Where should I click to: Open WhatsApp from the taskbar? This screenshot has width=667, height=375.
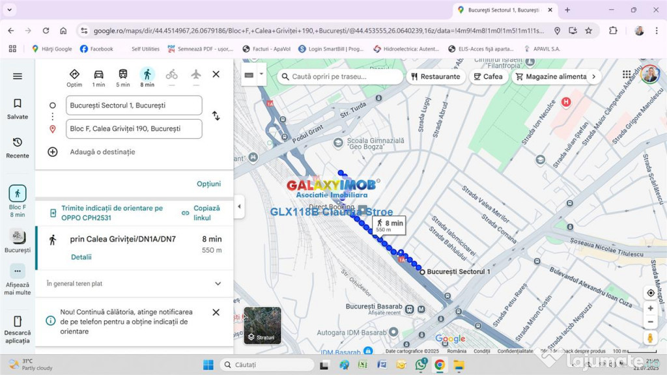(x=421, y=365)
